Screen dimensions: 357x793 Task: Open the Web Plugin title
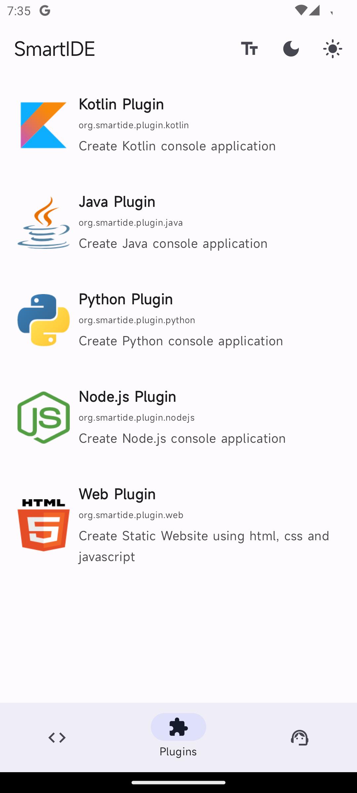(117, 494)
